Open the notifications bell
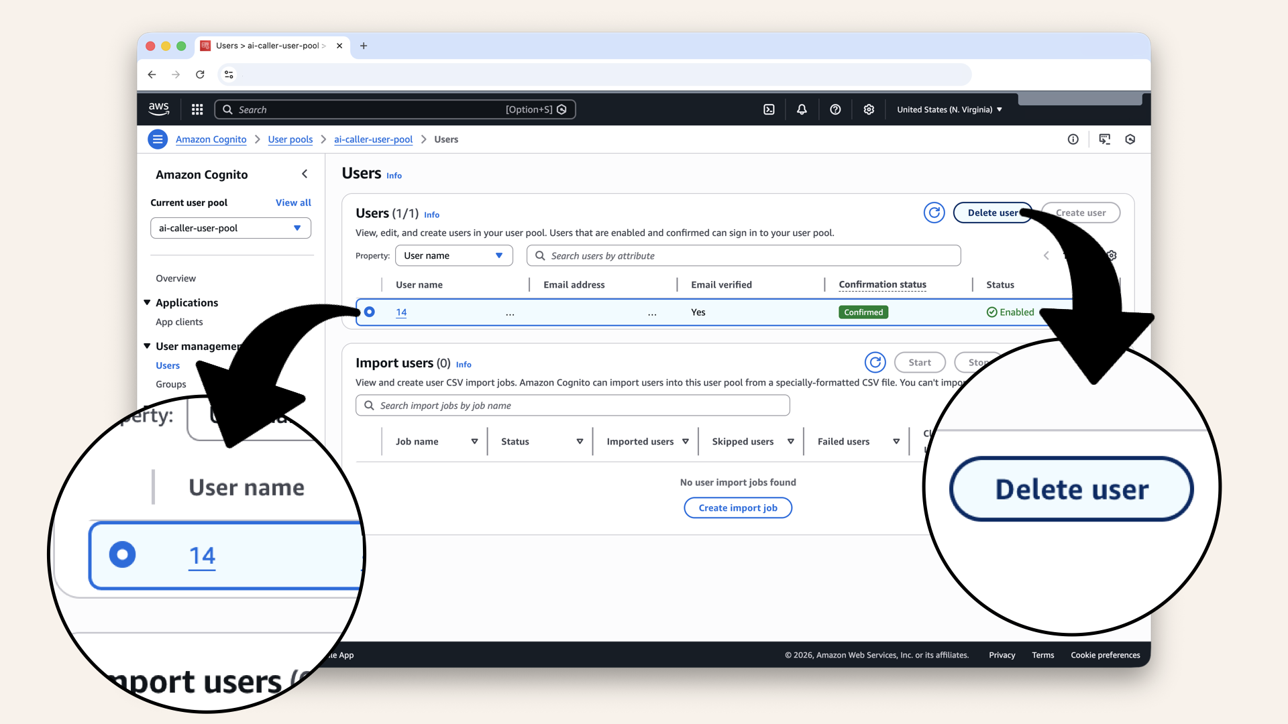The image size is (1288, 724). (802, 109)
